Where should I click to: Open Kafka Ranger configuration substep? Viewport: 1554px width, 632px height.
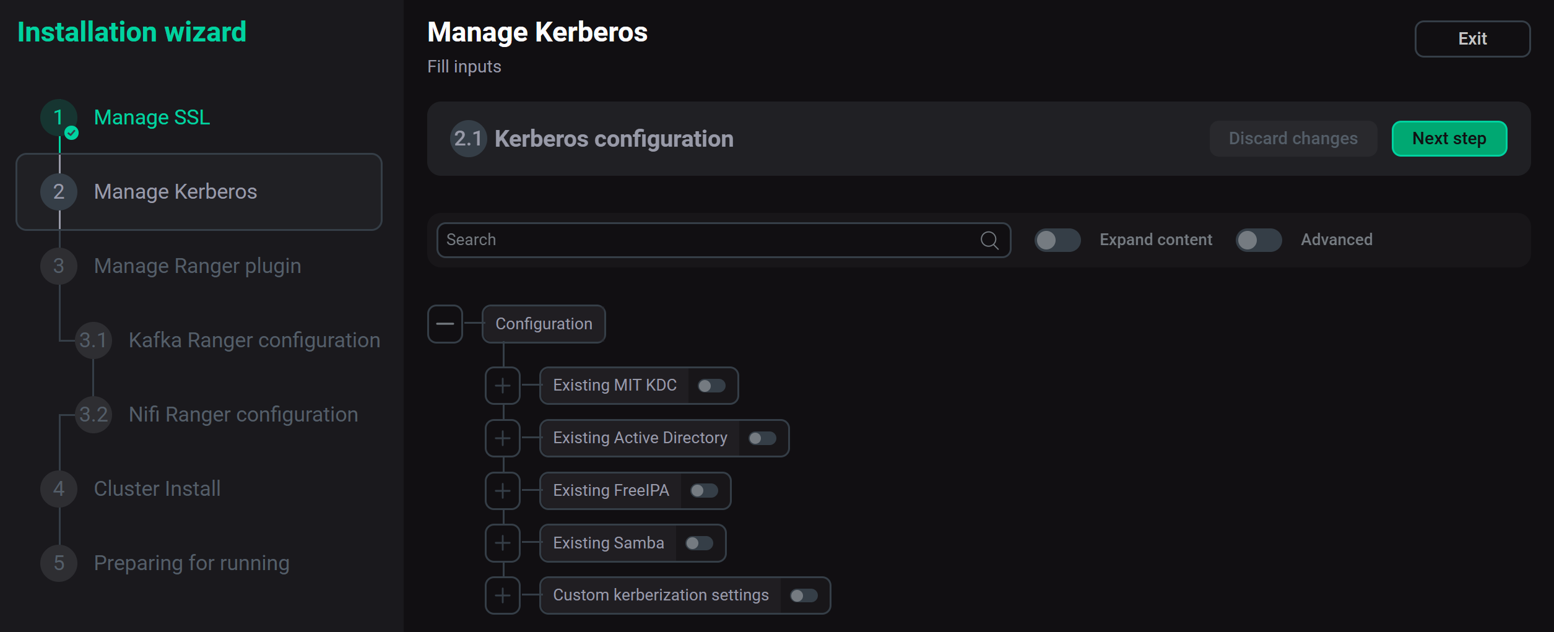point(254,340)
